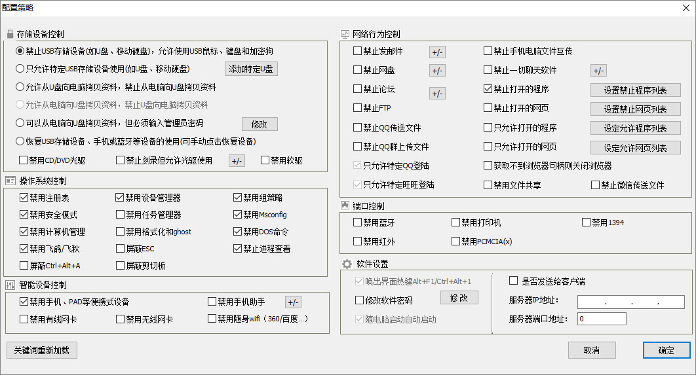
Task: Click the gear icon beside 软件设置
Action: pos(347,264)
